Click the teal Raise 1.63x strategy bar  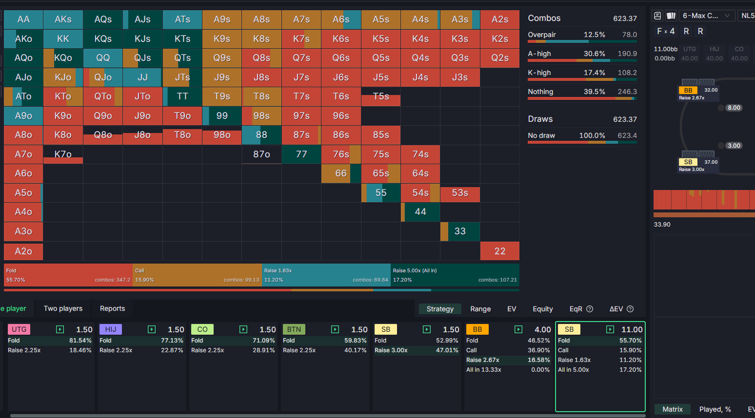(326, 275)
